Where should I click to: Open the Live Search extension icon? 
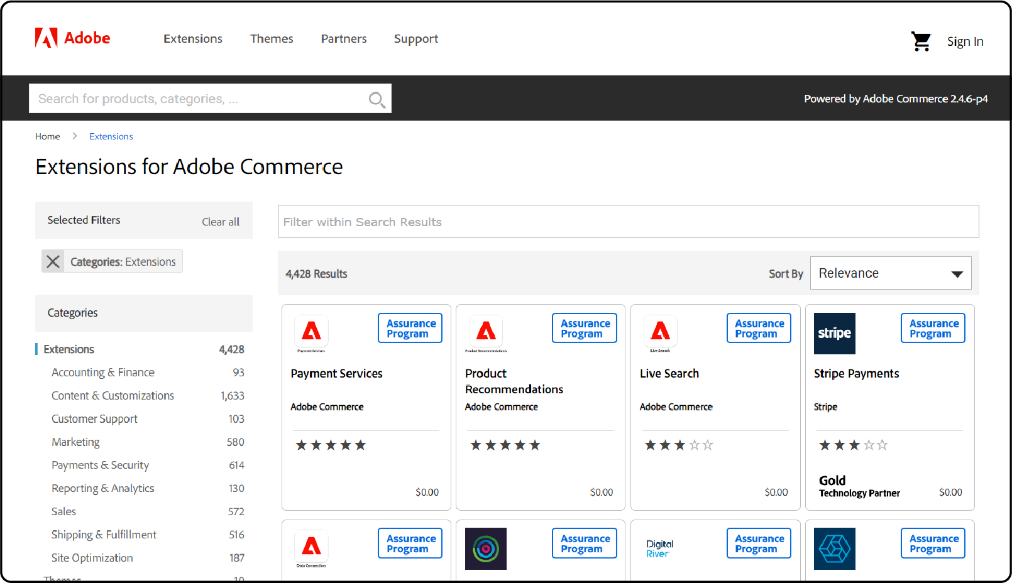[x=660, y=332]
